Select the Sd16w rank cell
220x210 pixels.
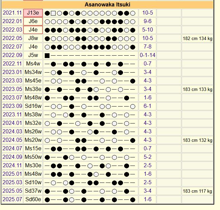(33, 106)
